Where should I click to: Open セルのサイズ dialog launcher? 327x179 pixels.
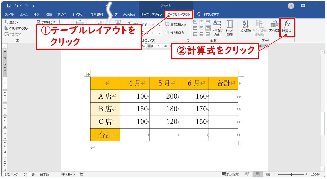(188, 41)
